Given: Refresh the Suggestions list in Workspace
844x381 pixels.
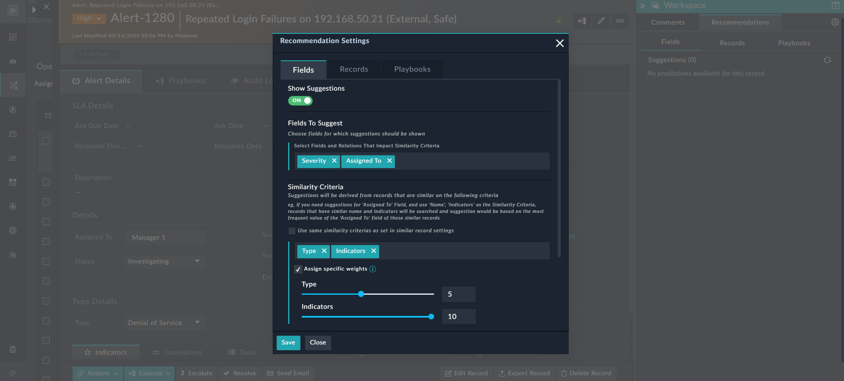Looking at the screenshot, I should 827,60.
